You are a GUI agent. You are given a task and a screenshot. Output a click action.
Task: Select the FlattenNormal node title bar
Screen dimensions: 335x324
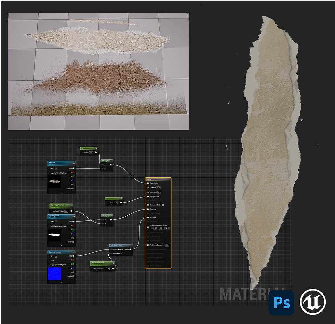click(121, 245)
